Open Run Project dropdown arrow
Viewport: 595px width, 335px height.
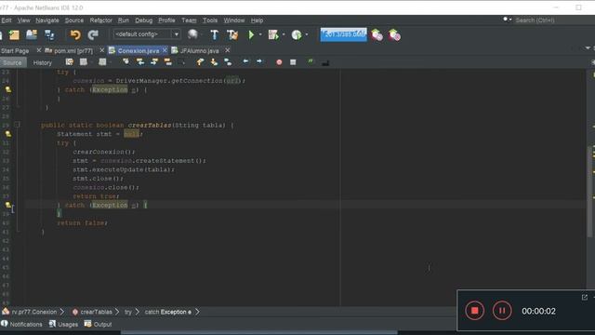coord(260,35)
